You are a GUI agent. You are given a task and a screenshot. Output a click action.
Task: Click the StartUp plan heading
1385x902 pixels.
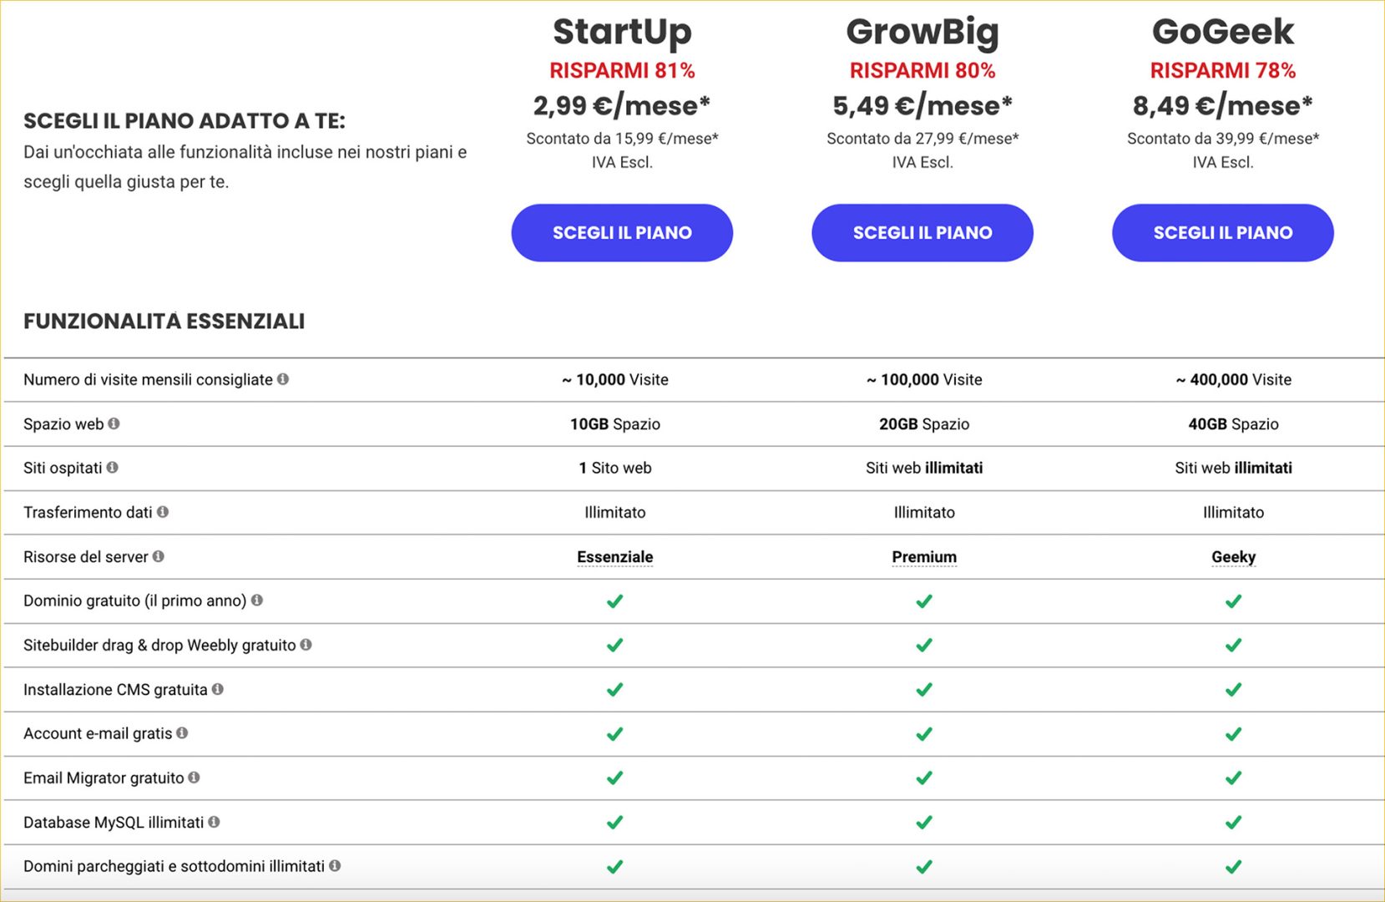[x=622, y=32]
